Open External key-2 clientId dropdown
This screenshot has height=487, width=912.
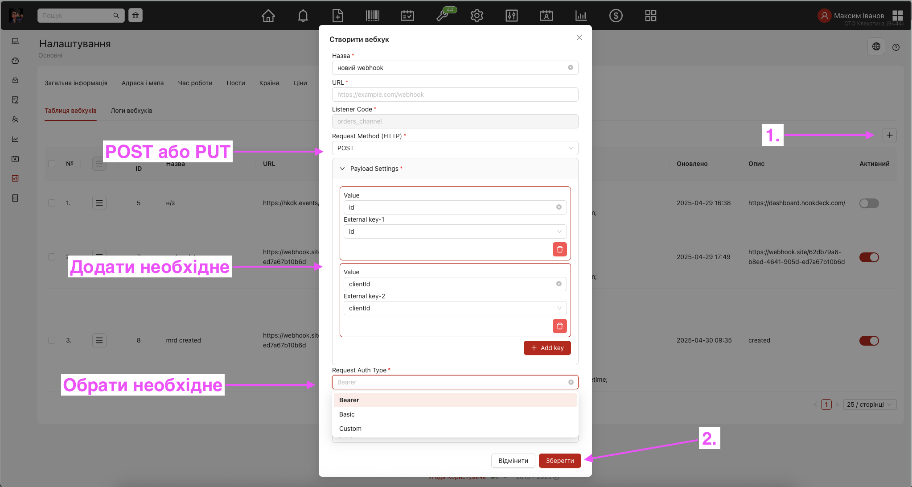[455, 308]
